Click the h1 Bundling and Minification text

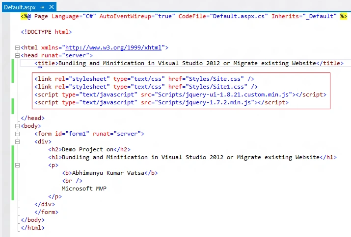(190, 157)
